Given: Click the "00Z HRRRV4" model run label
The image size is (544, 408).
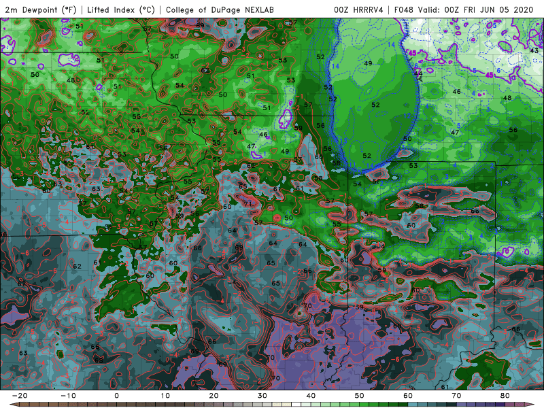Looking at the screenshot, I should (359, 10).
